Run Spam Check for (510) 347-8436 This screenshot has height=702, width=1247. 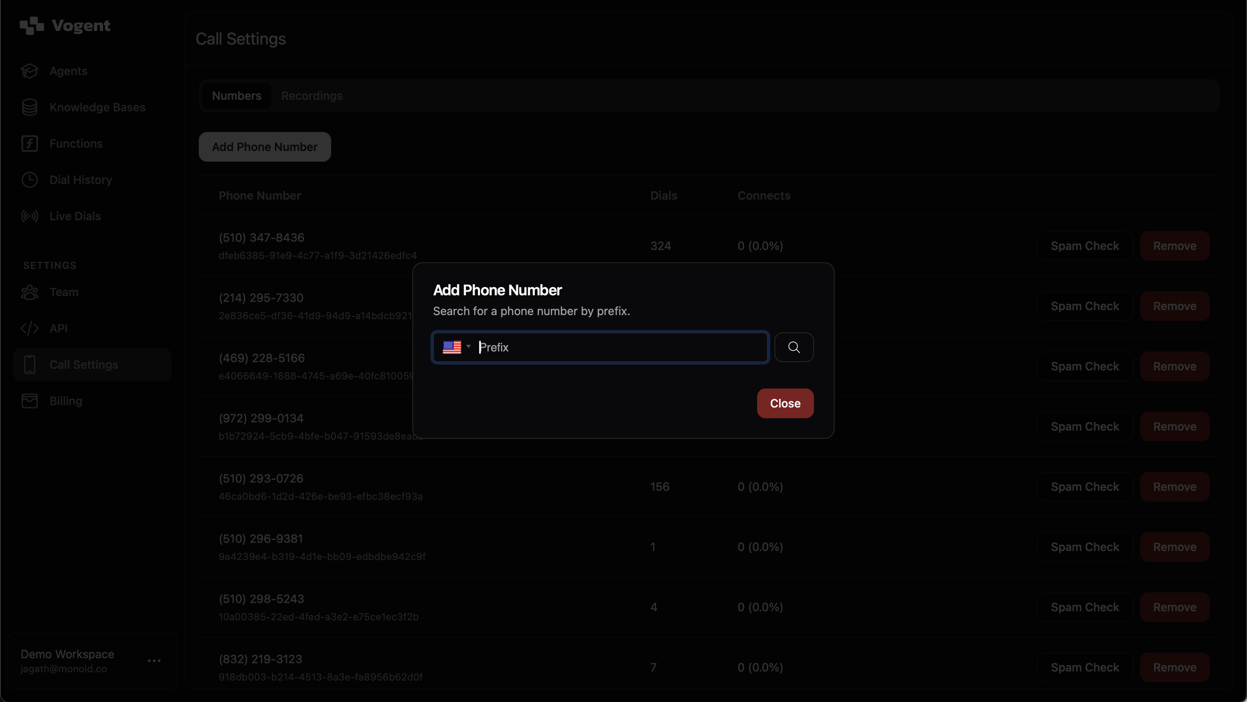1085,246
